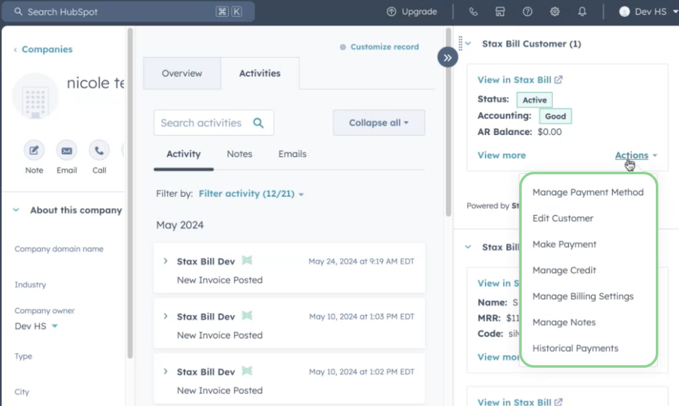Open the Actions dropdown
Image resolution: width=679 pixels, height=406 pixels.
coord(636,155)
